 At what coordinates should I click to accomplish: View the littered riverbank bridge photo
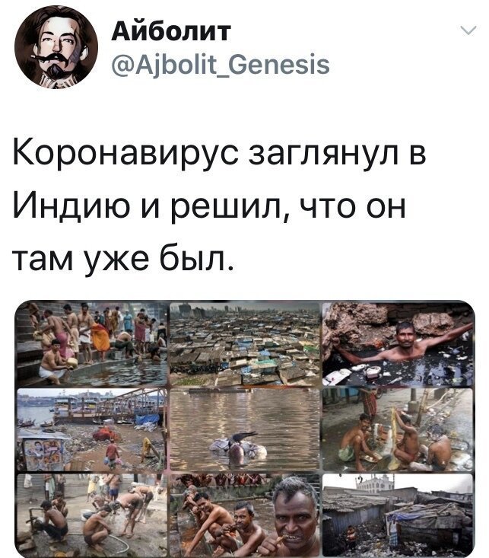[x=91, y=430]
